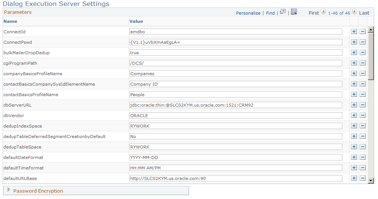
Task: Delete the cgiProgramPath row
Action: click(363, 63)
